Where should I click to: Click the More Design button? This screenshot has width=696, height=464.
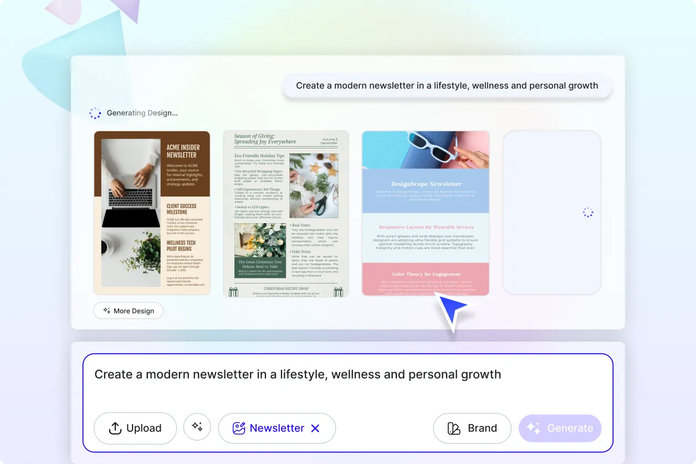[x=128, y=311]
